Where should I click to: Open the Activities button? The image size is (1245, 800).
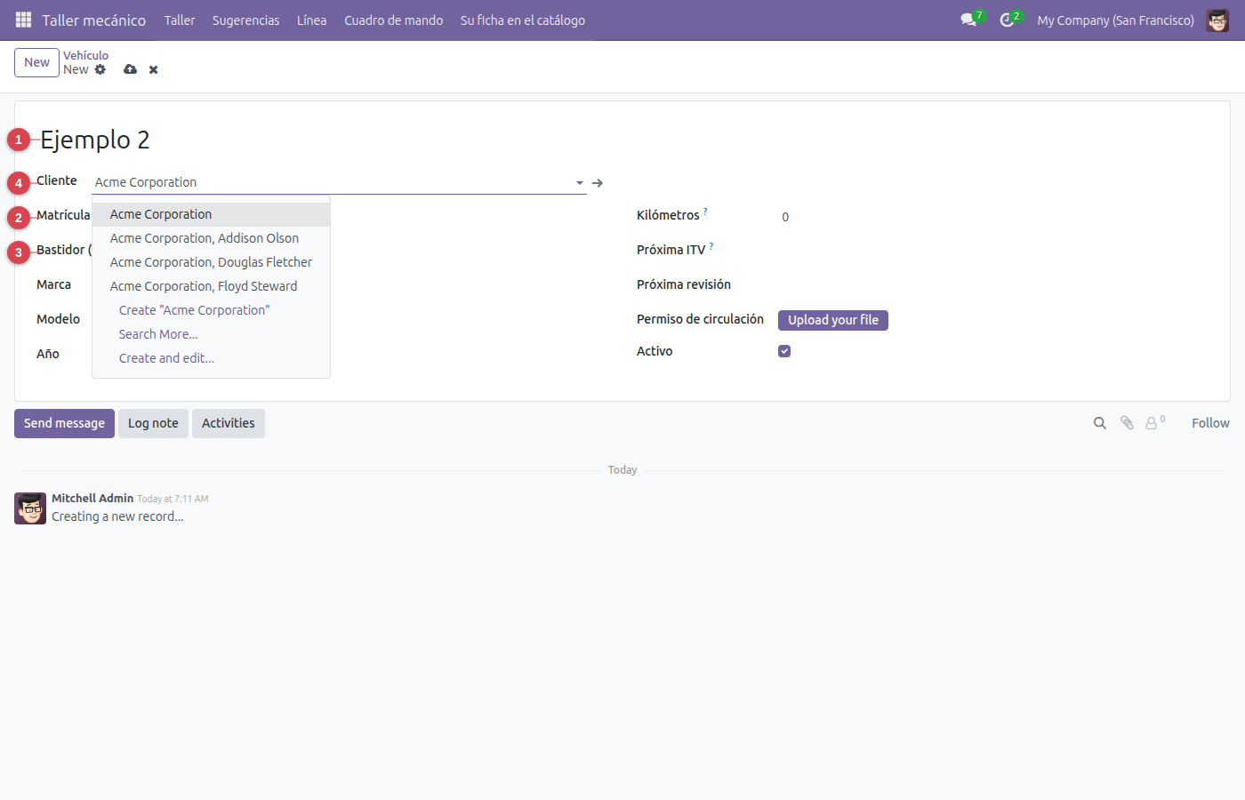[228, 423]
